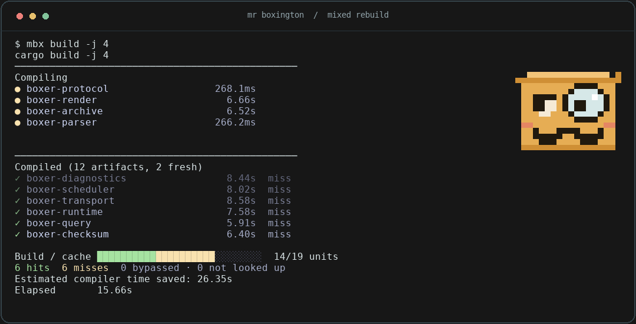Screen dimensions: 636x324
Task: Click the yellow status dot beside boxer-protocol
Action: [x=18, y=89]
